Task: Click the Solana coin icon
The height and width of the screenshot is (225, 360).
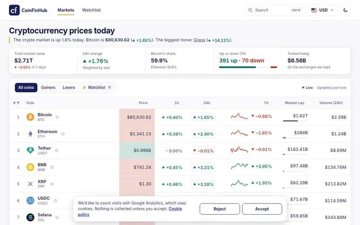Action: 30,217
